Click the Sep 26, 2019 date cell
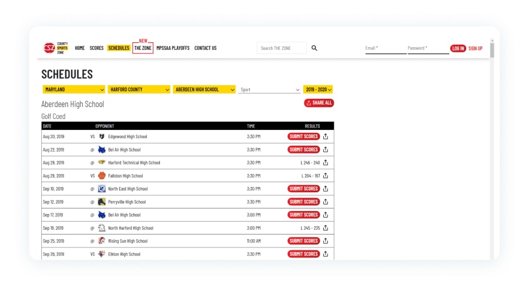The width and height of the screenshot is (529, 288). 53,254
